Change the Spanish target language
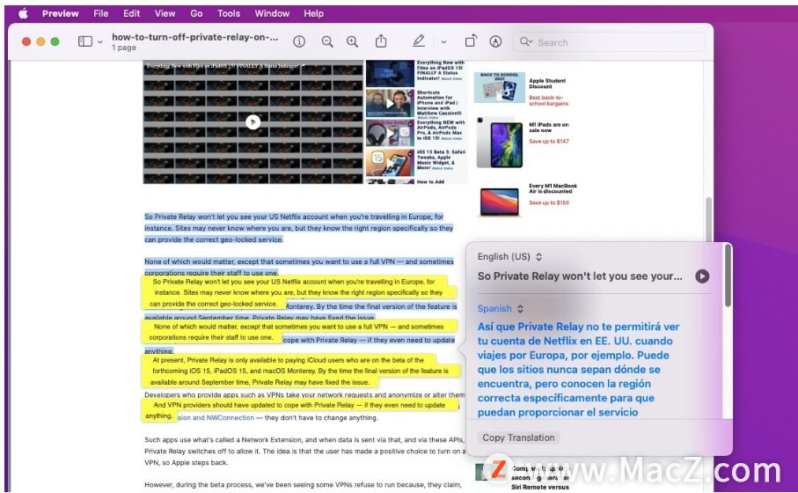The height and width of the screenshot is (493, 798). click(500, 309)
